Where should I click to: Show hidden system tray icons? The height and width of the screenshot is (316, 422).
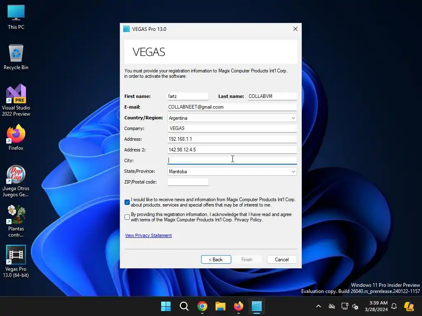(319, 306)
